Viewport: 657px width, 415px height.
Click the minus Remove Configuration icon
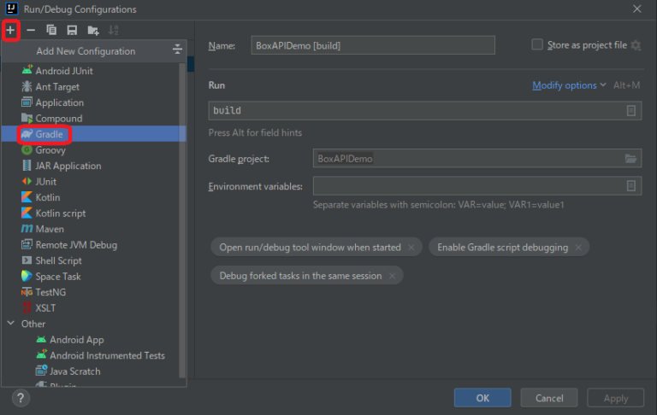click(31, 30)
